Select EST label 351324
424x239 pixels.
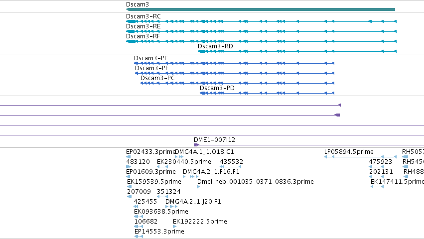pos(169,192)
